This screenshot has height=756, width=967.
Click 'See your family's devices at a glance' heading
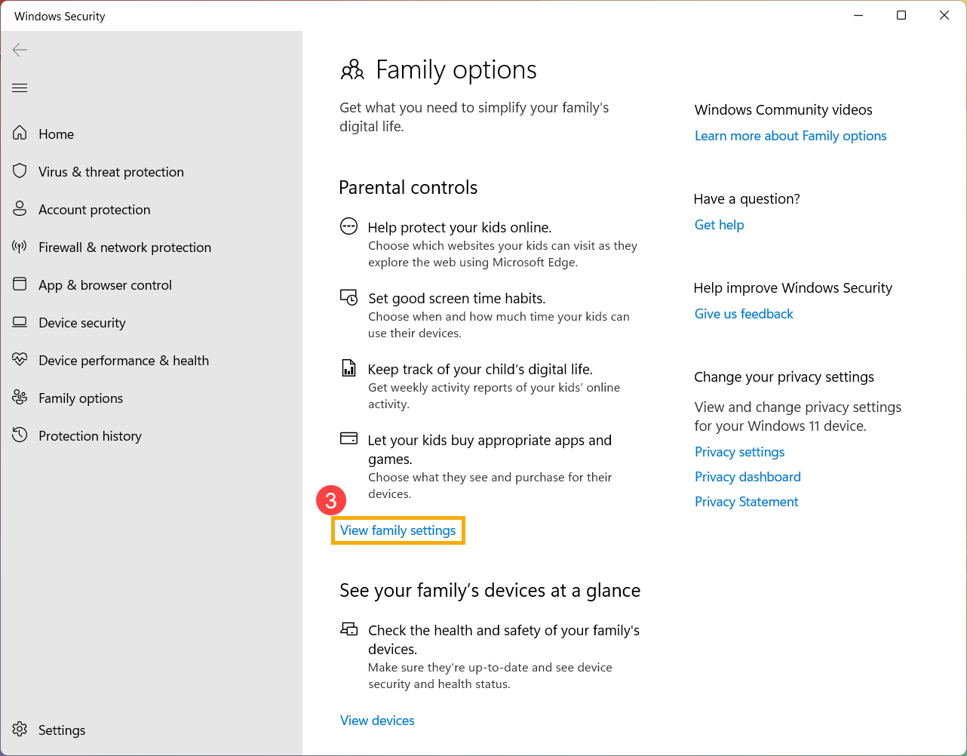[490, 590]
